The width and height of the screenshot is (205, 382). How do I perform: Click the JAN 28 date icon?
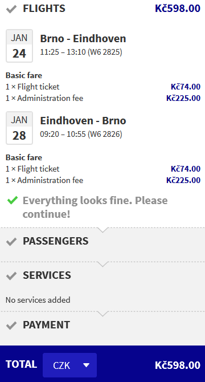pos(19,128)
